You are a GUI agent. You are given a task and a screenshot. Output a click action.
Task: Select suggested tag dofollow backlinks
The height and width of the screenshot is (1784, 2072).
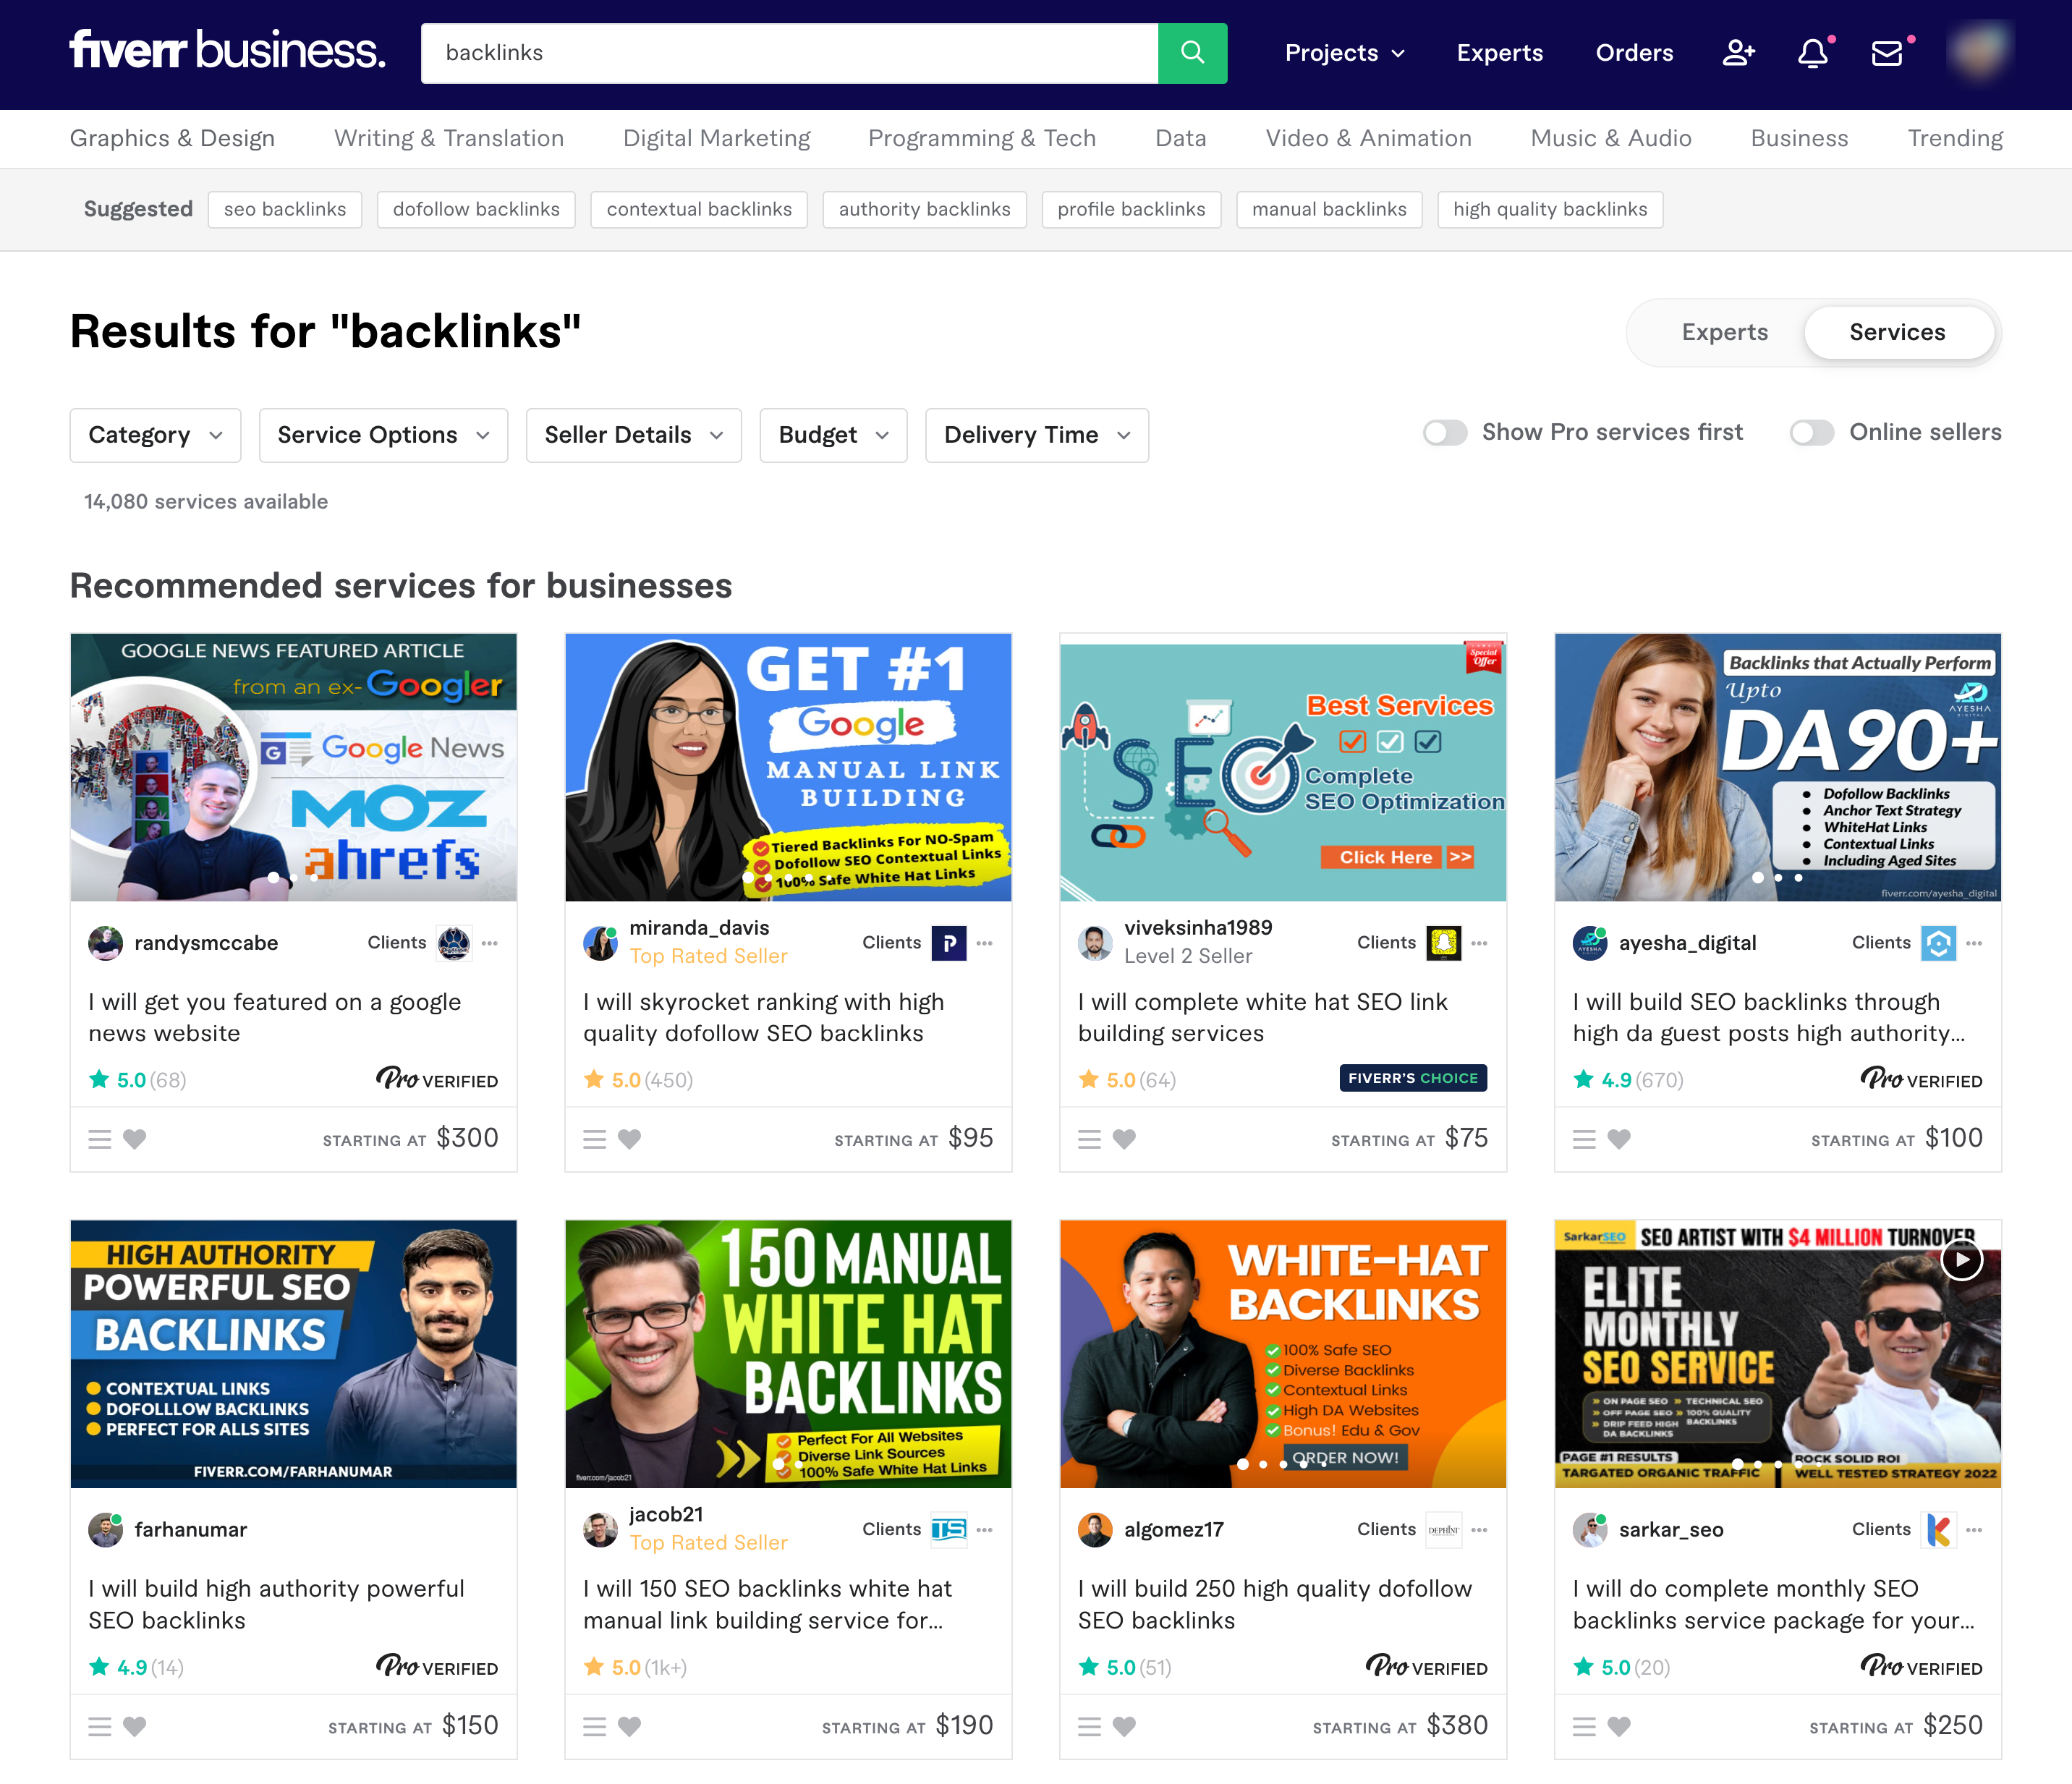point(476,209)
